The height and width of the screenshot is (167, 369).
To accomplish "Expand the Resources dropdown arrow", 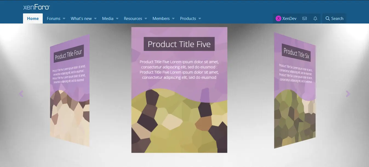I will point(146,19).
